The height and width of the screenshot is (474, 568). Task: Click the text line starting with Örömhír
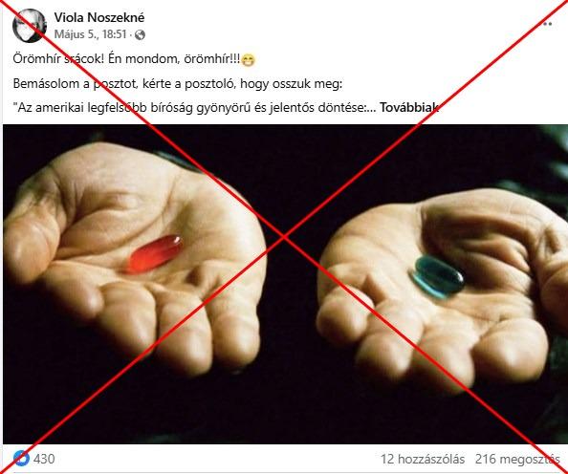(x=134, y=59)
